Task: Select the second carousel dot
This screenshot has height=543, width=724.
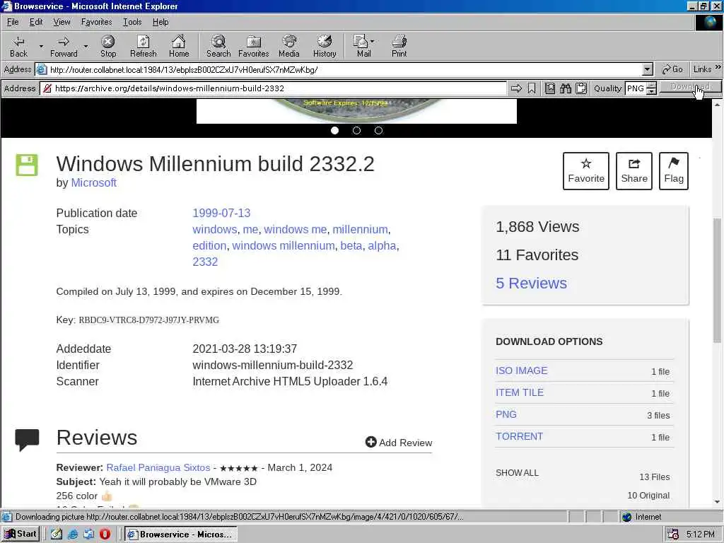Action: (356, 131)
